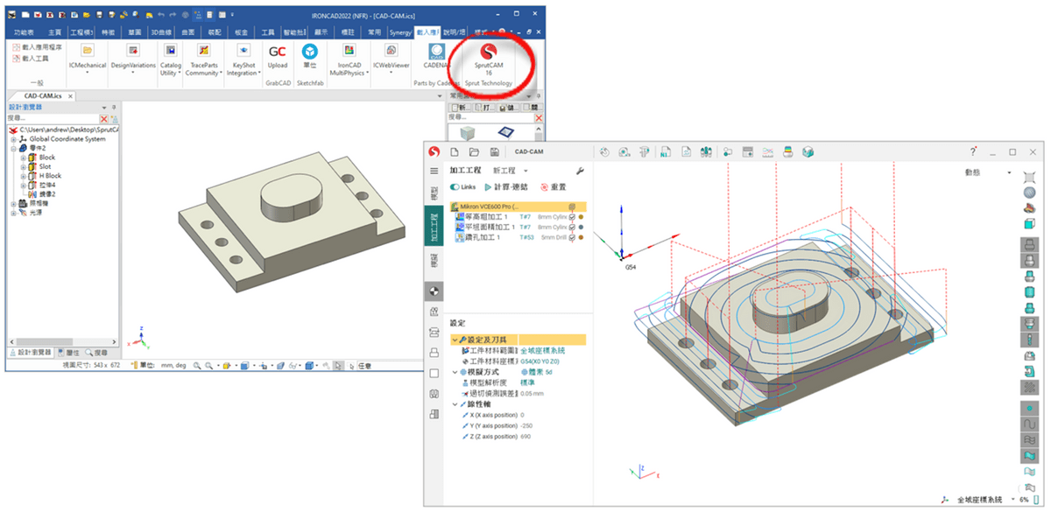Toggle the 平坦面積加工 1 operation checkbox
This screenshot has width=1051, height=512.
click(572, 227)
